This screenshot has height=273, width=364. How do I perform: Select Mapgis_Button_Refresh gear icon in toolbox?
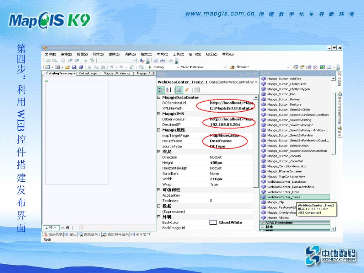263,99
